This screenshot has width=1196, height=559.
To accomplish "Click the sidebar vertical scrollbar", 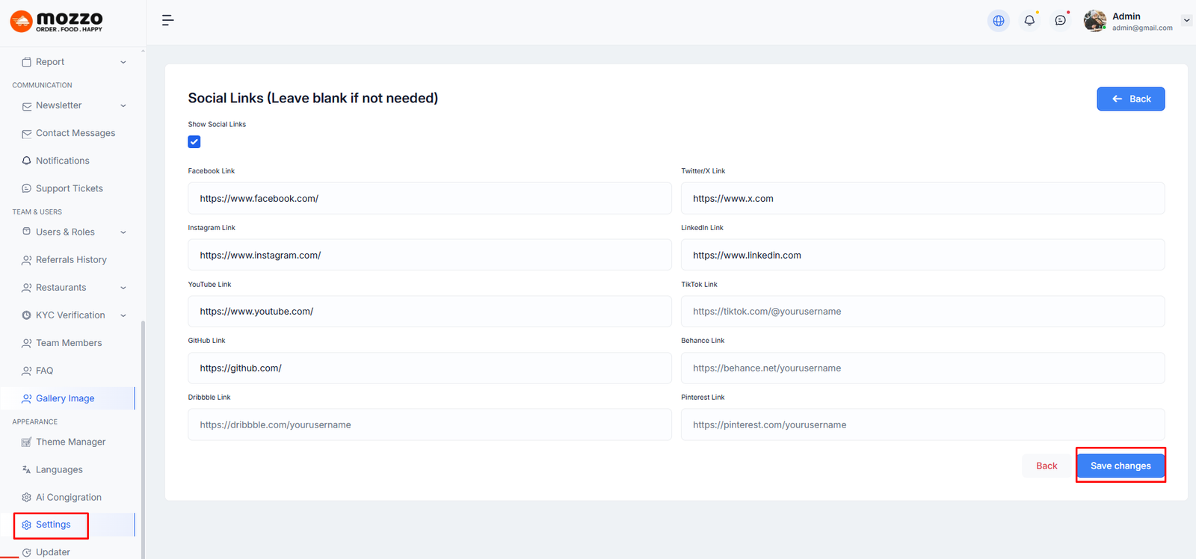I will tap(143, 433).
